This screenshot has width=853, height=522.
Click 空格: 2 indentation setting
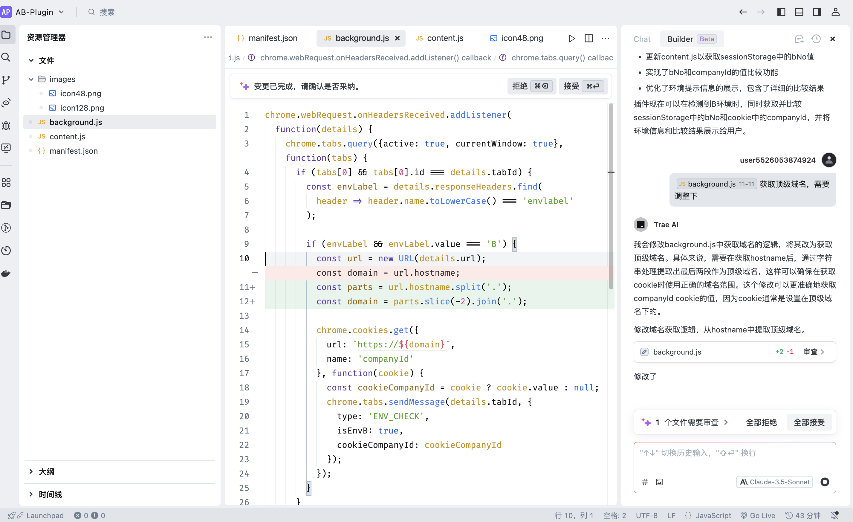point(614,515)
